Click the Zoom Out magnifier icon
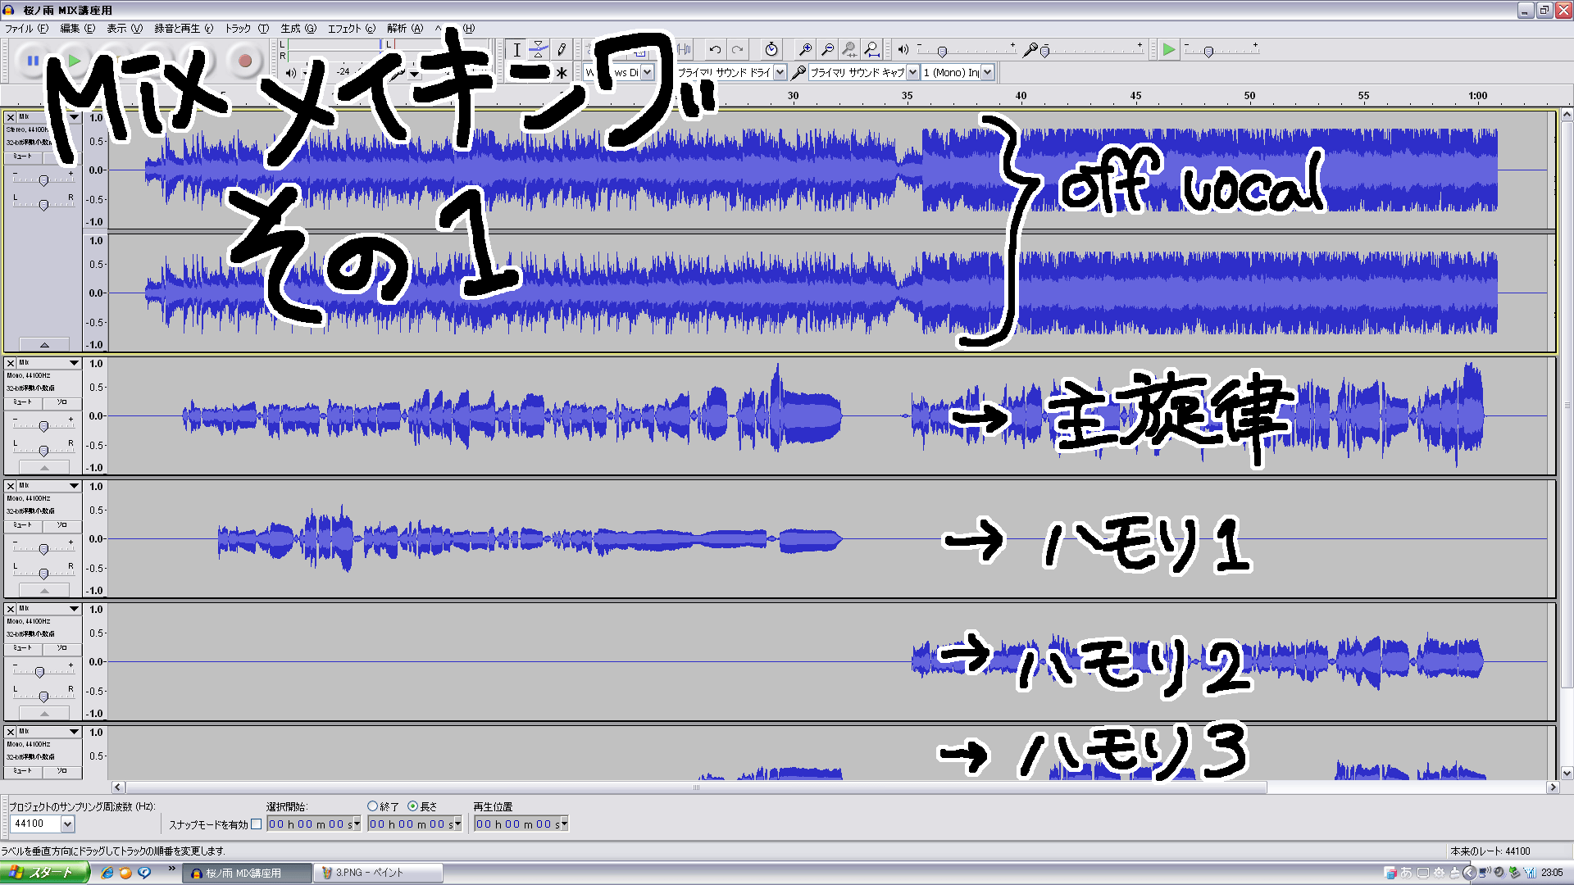 [826, 49]
